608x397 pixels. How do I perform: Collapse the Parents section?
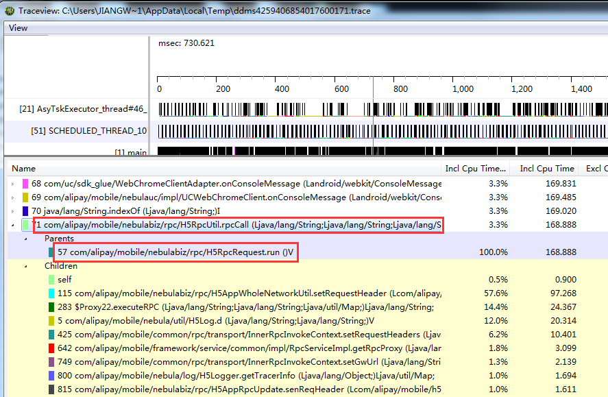pos(27,239)
